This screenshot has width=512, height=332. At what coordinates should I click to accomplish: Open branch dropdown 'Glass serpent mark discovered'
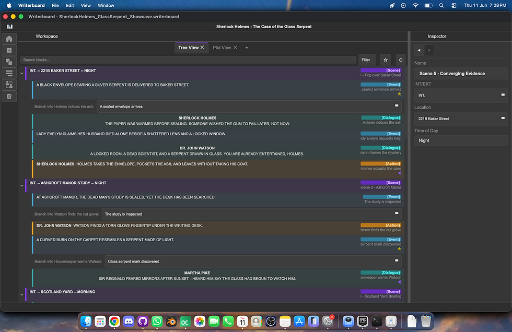coord(253,261)
